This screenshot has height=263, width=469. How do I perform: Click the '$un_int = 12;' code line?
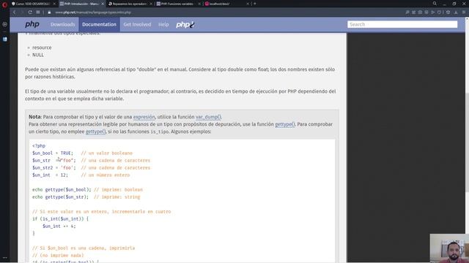pos(50,175)
